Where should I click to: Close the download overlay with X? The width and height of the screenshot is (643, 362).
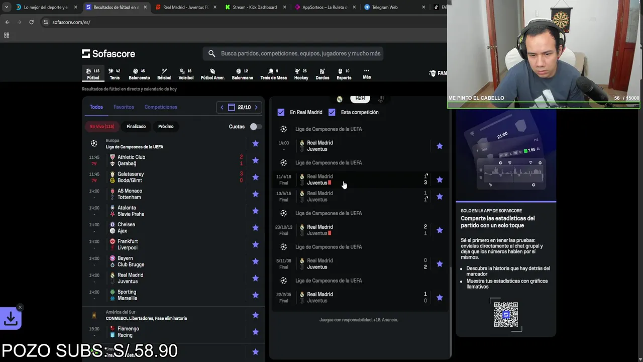tap(20, 307)
